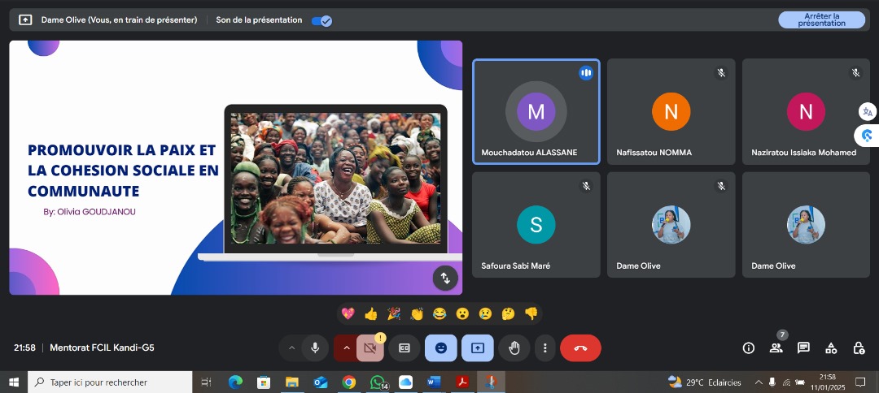Select Safoura Sabi Maré participant tile
The image size is (879, 393).
pyautogui.click(x=536, y=225)
